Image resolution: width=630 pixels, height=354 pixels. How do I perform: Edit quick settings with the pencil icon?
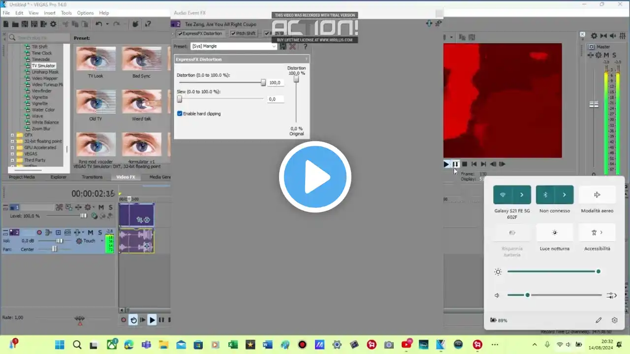(x=598, y=320)
